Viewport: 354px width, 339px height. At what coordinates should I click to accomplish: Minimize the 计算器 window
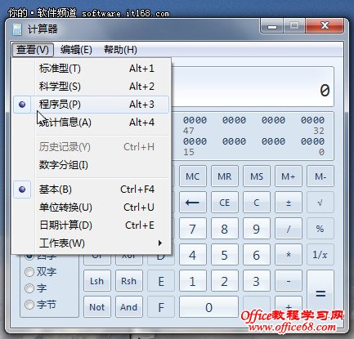click(272, 26)
